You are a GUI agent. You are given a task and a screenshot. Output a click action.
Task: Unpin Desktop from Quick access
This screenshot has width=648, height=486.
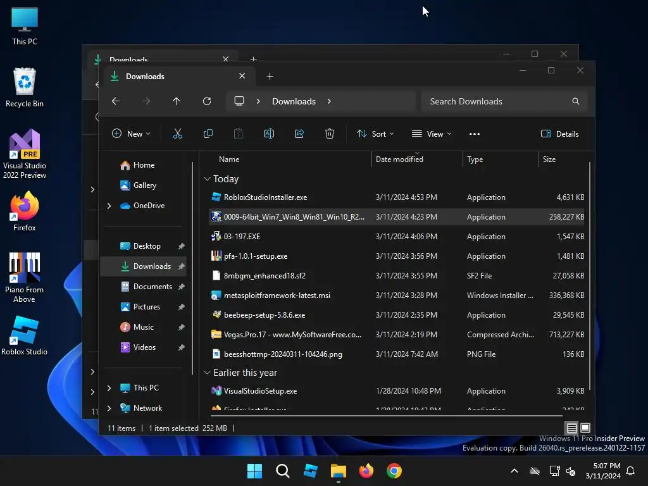(x=181, y=246)
